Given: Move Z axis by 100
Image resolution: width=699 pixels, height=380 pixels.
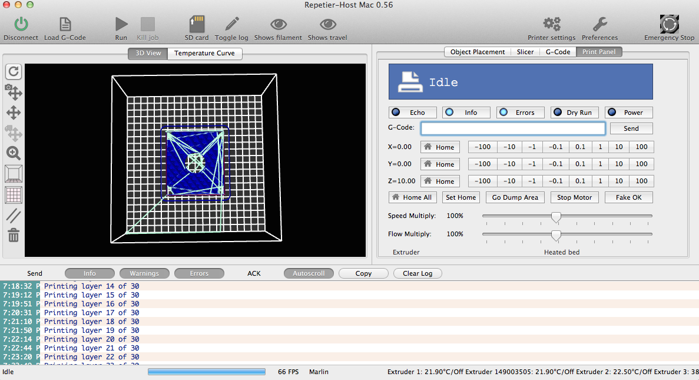Looking at the screenshot, I should pyautogui.click(x=641, y=181).
